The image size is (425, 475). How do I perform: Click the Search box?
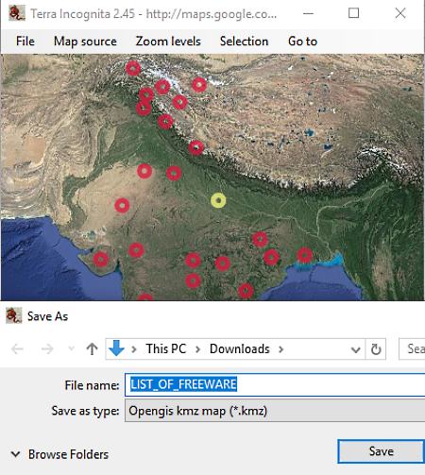tap(412, 348)
